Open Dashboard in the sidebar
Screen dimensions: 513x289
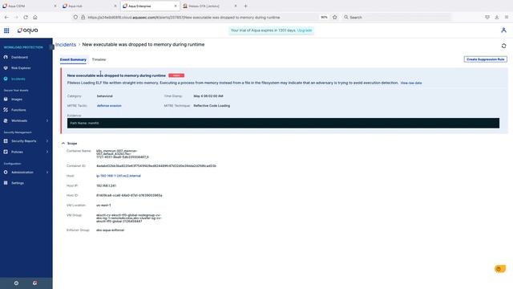[19, 57]
